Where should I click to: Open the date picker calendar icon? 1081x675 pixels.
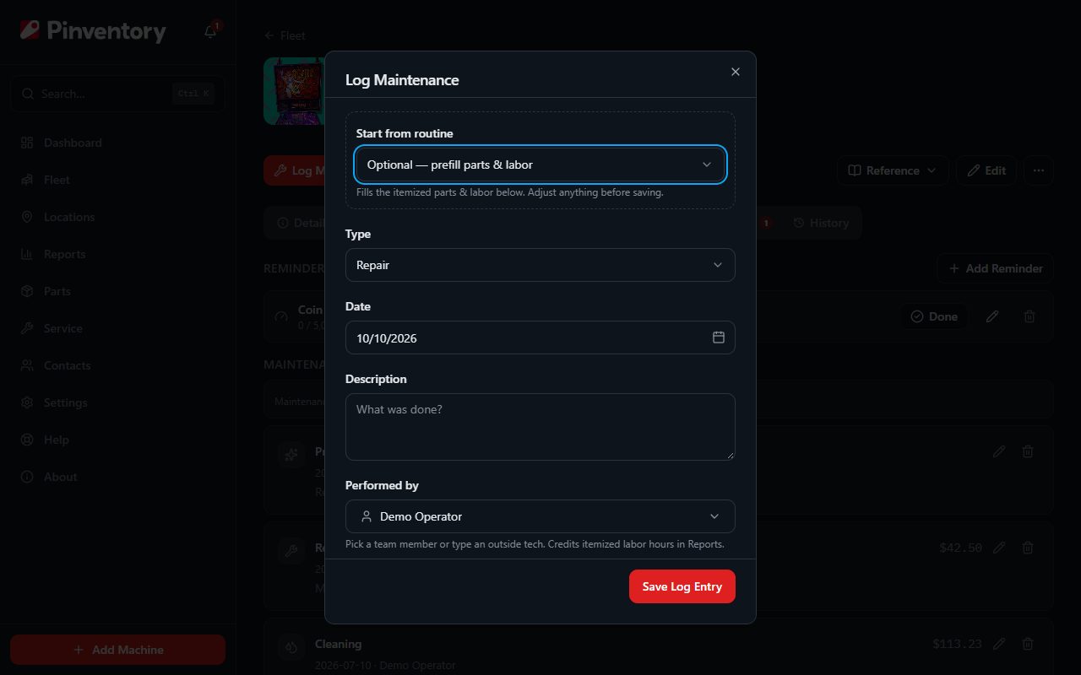(x=719, y=337)
